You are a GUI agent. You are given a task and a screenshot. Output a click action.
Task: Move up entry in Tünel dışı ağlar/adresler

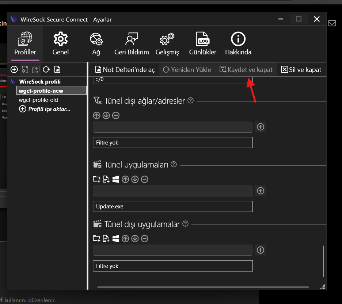[96, 115]
